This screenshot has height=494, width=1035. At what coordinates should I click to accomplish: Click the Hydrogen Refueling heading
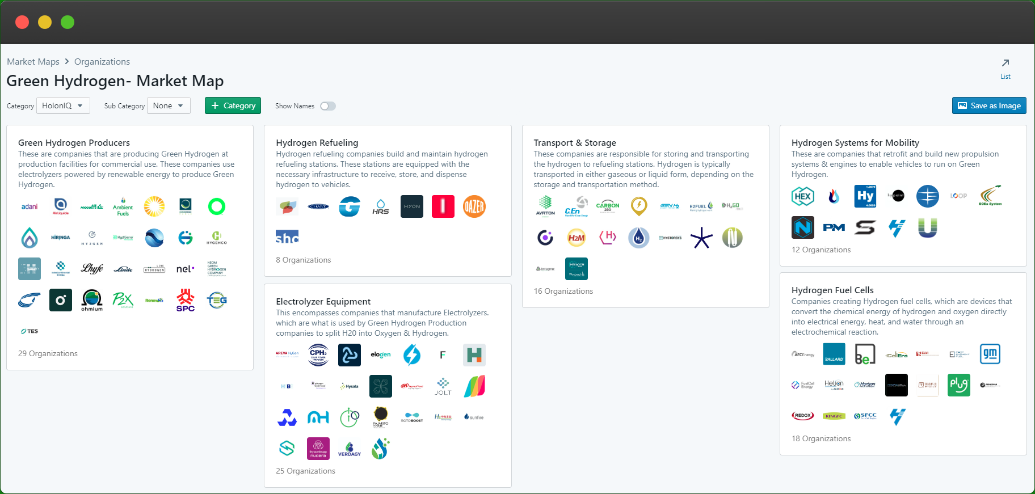click(317, 143)
